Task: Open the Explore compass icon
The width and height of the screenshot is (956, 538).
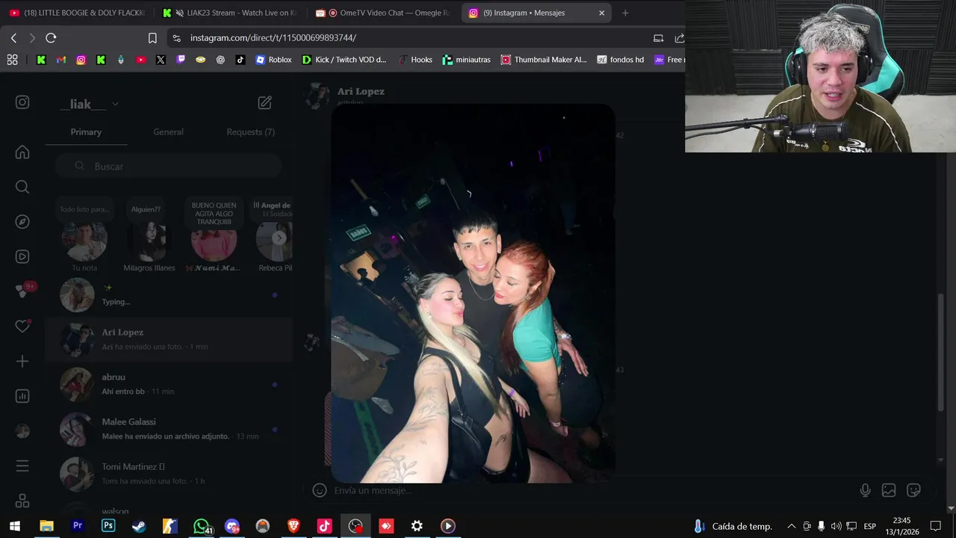Action: click(22, 222)
